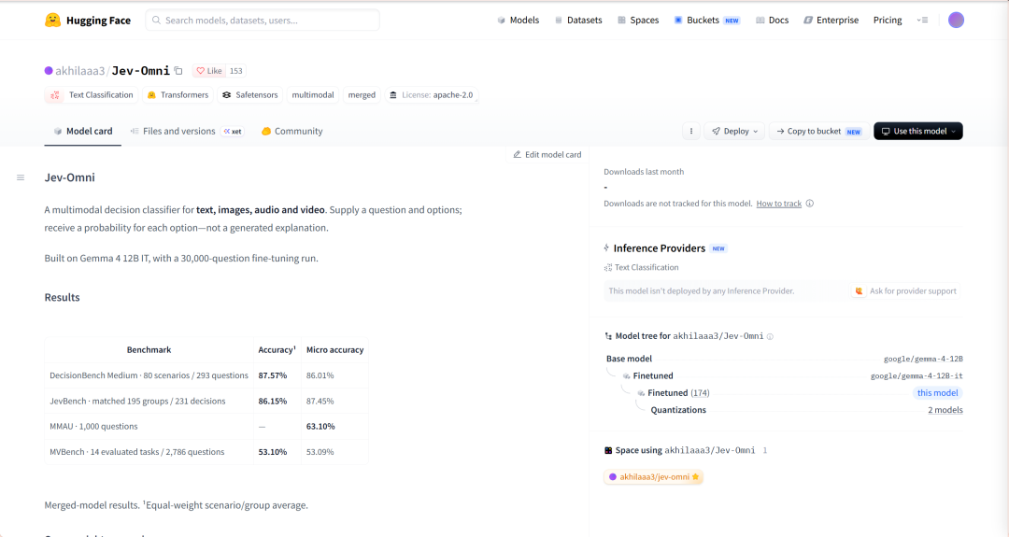
Task: Select the multimodal tag
Action: point(313,95)
